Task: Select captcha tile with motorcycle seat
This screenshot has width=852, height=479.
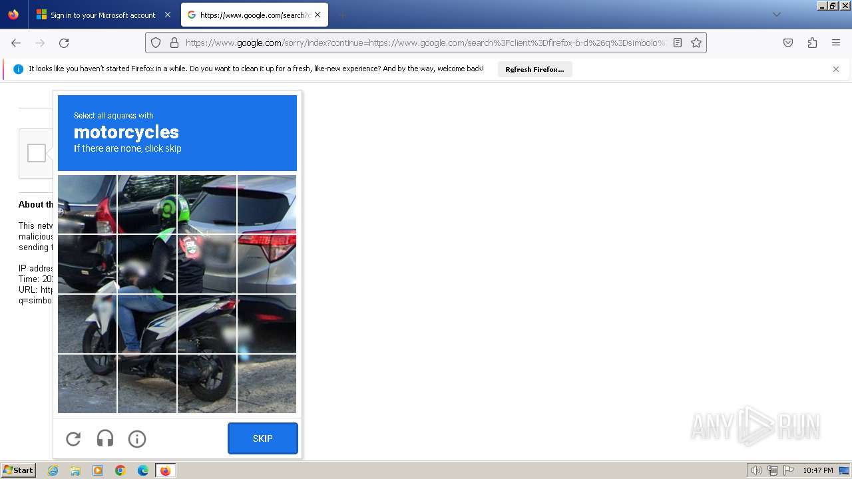Action: (x=207, y=324)
